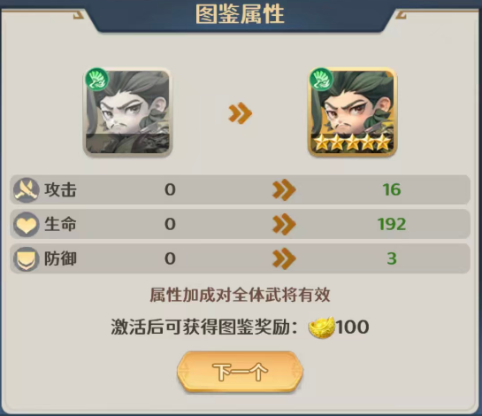This screenshot has width=482, height=416.
Task: Click the green life value 192
Action: (x=392, y=224)
